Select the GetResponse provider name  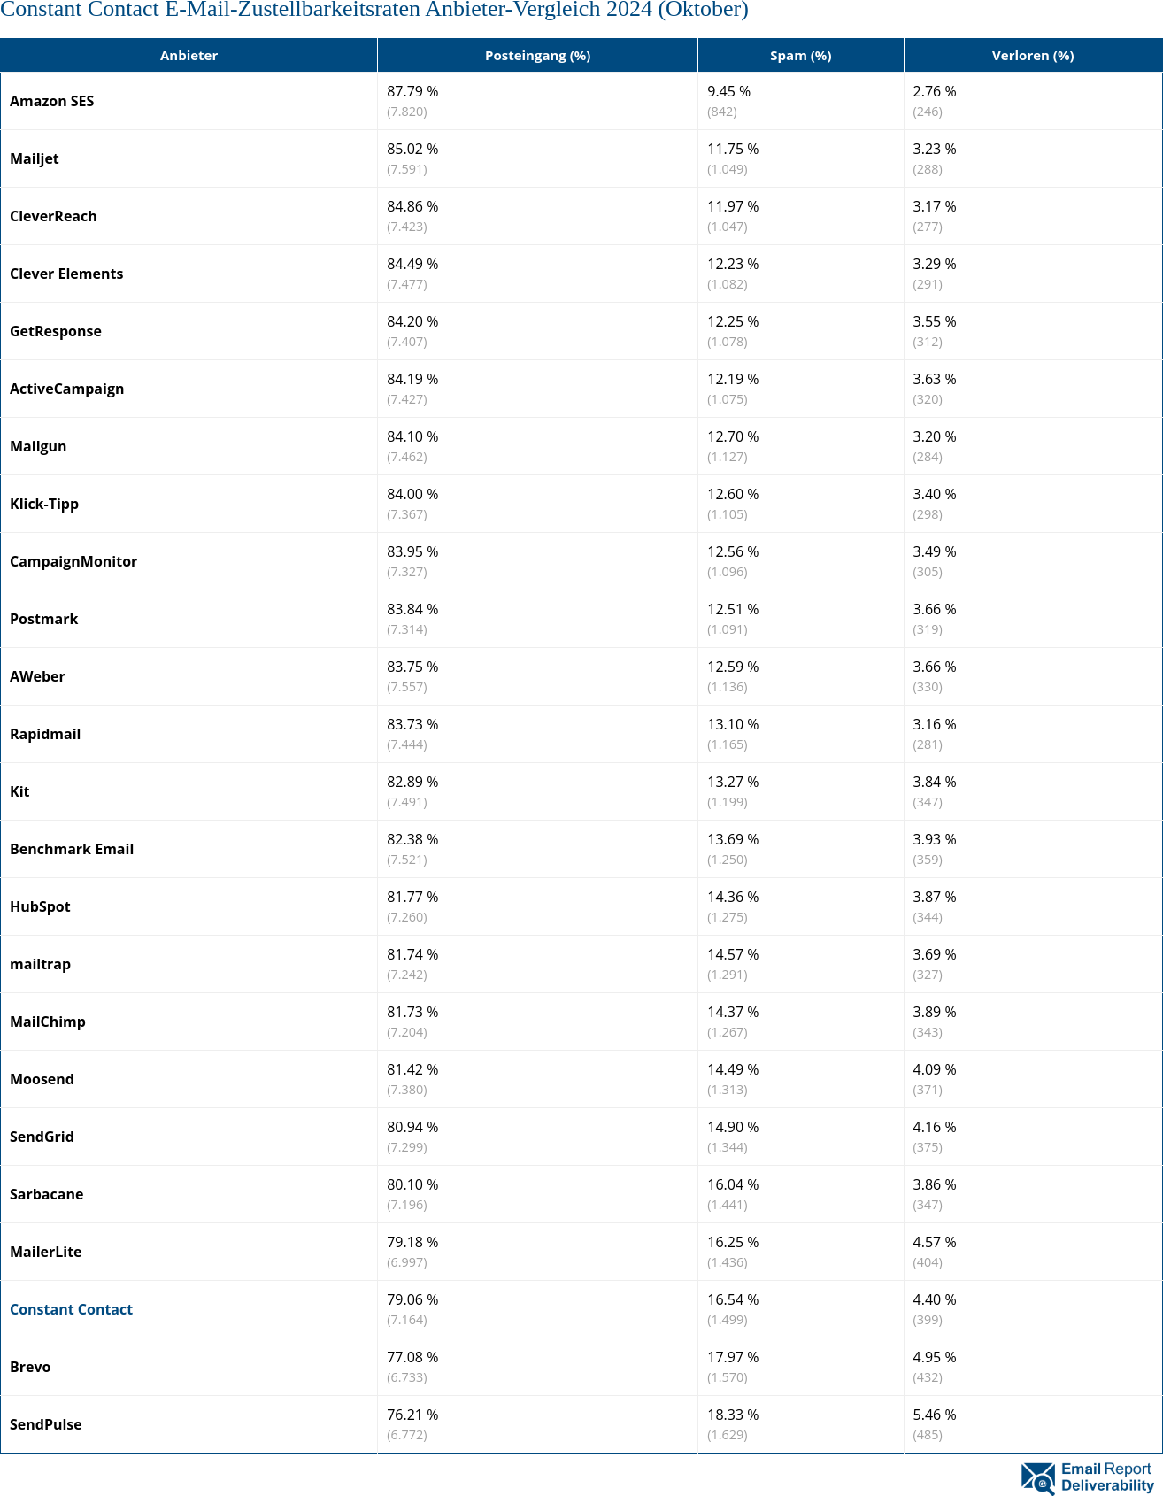pos(56,331)
